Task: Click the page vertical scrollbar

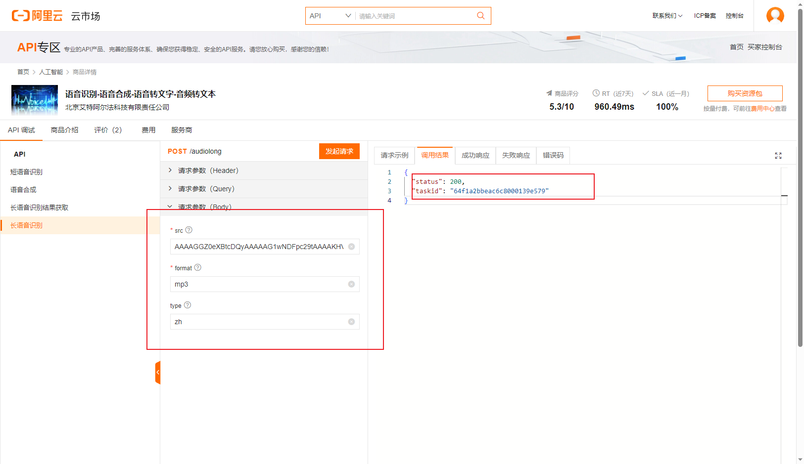Action: pyautogui.click(x=800, y=178)
